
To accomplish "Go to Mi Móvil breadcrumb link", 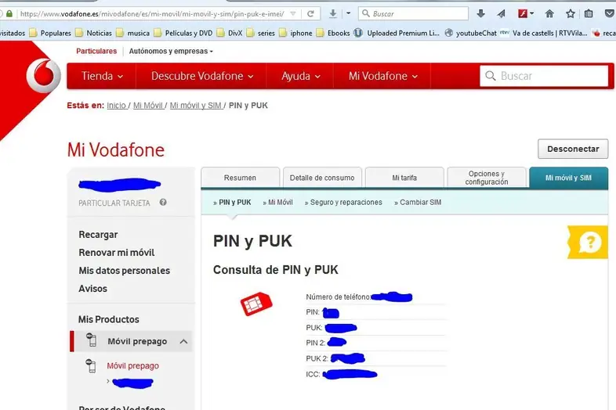I will pos(148,106).
